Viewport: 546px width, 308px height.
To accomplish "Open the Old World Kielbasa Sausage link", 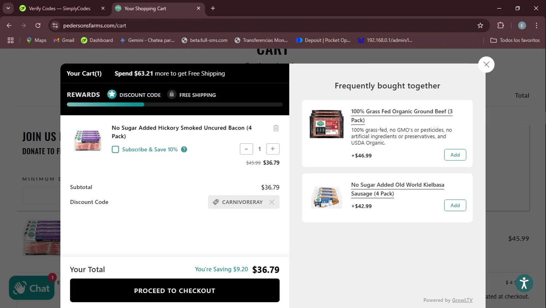I will 397,189.
